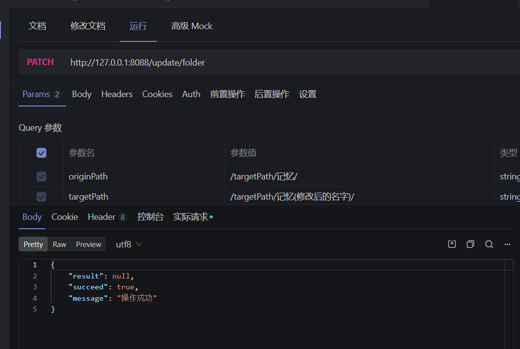The image size is (520, 349).
Task: Open the request Headers tab
Action: pos(117,94)
